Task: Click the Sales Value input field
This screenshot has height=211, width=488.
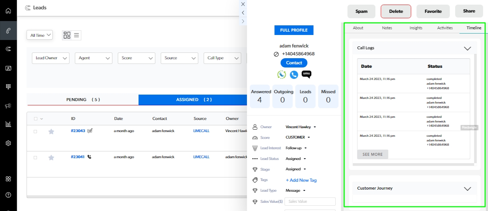Action: click(310, 201)
